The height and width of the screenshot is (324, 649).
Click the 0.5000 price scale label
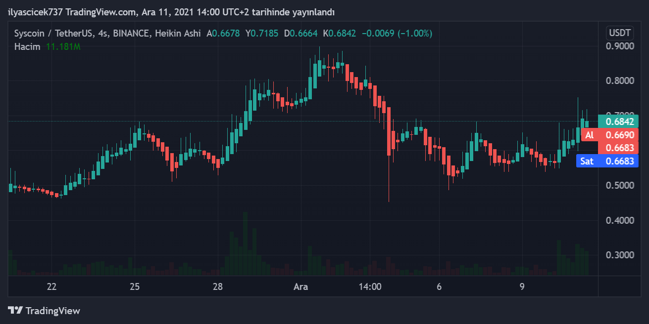point(620,185)
